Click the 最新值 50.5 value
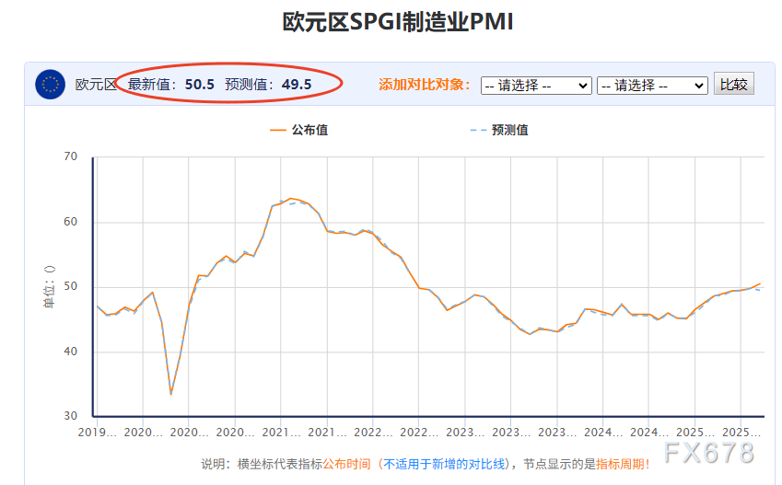 coord(200,85)
